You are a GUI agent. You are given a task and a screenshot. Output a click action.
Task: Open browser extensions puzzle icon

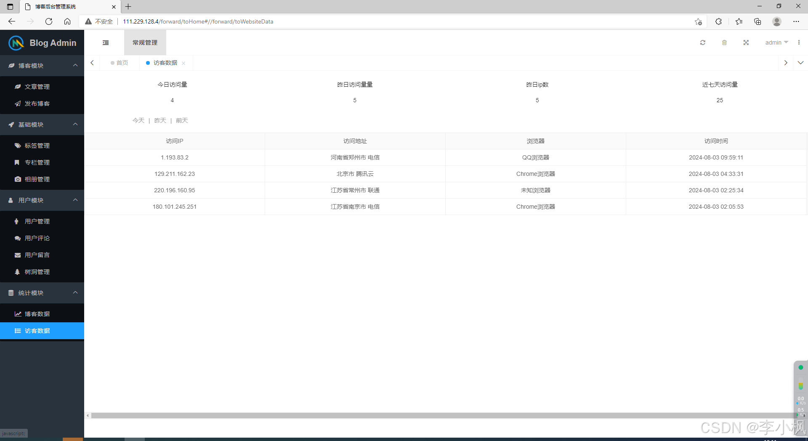pos(718,21)
